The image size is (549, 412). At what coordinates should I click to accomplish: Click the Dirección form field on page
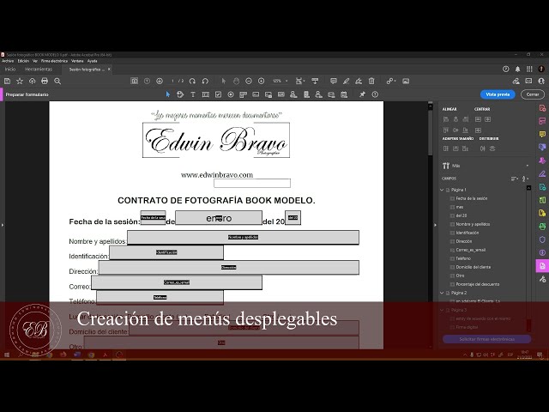(229, 268)
